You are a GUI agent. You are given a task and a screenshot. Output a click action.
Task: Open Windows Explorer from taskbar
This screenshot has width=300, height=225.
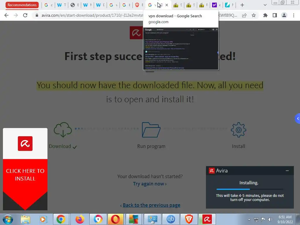coord(25,219)
